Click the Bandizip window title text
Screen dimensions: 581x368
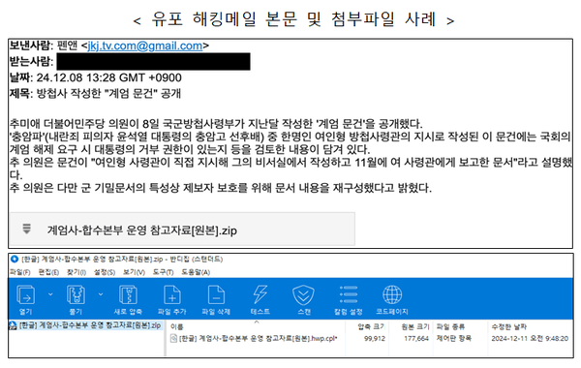[122, 259]
